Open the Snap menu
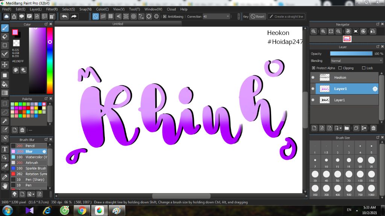385x216 pixels. pyautogui.click(x=85, y=9)
